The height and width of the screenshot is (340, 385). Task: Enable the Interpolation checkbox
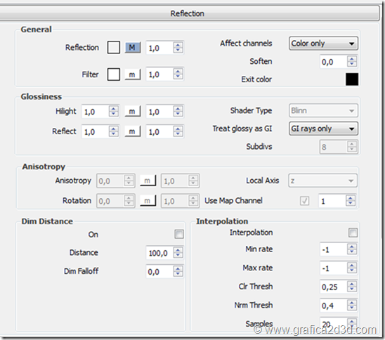click(353, 233)
